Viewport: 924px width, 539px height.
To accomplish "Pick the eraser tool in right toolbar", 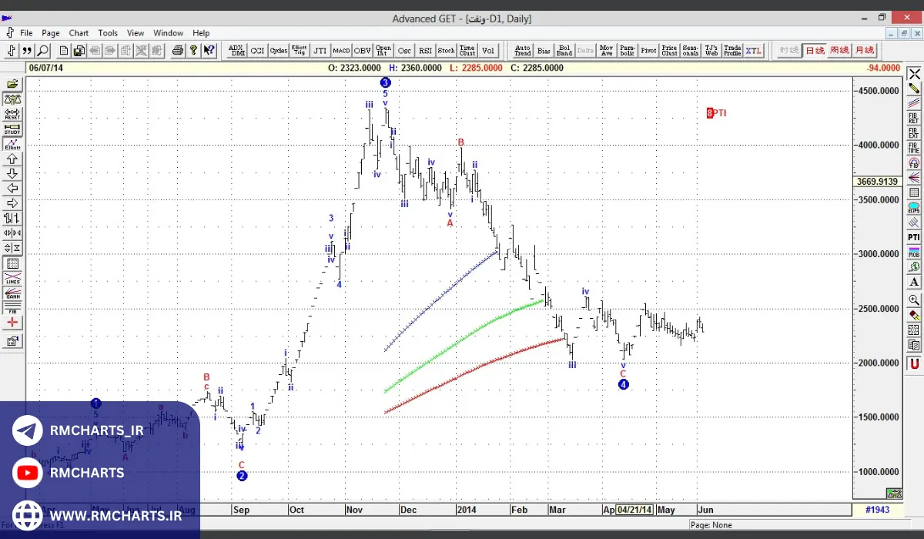I will tap(914, 316).
